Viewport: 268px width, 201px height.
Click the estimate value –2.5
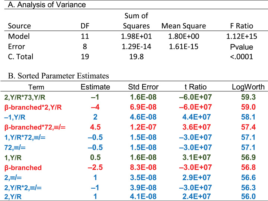(x=95, y=167)
